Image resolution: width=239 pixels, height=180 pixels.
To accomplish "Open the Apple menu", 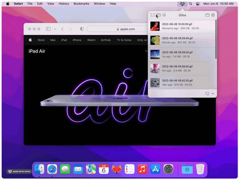I will pos(8,4).
